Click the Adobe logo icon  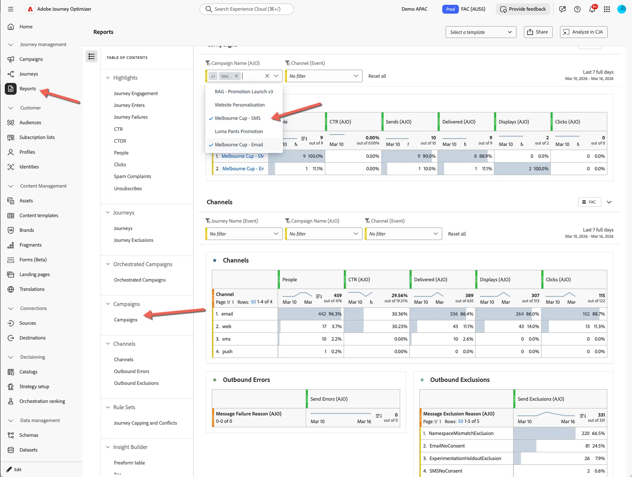tap(30, 9)
